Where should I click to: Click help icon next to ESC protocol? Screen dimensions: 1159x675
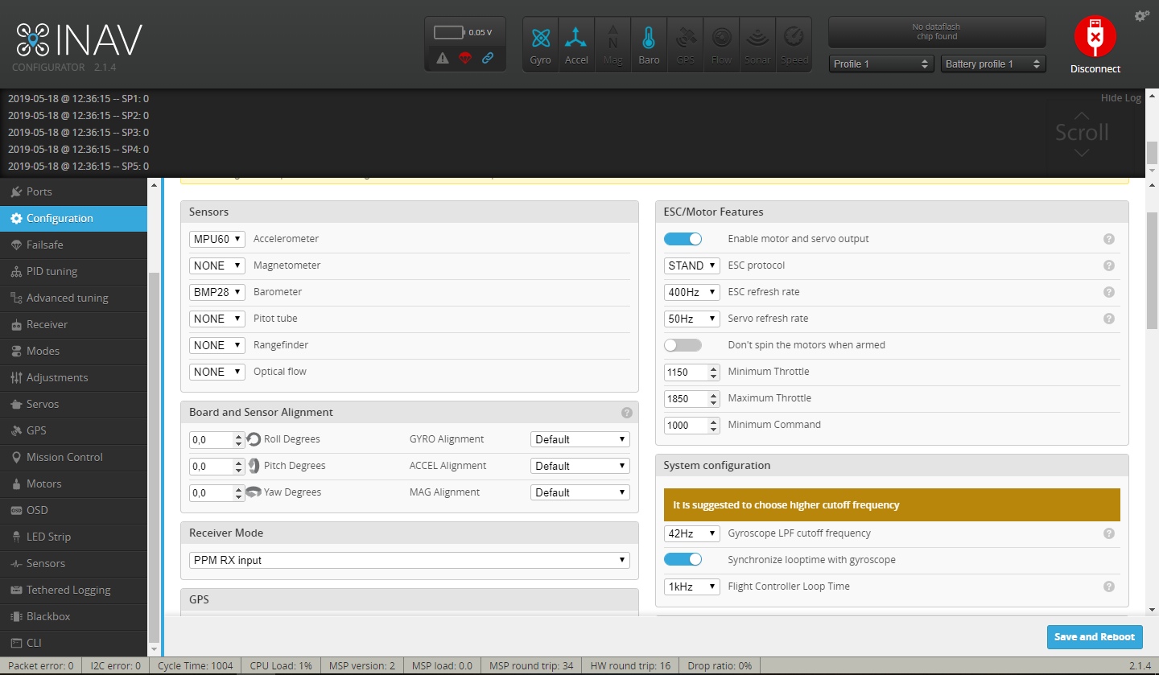click(1108, 265)
